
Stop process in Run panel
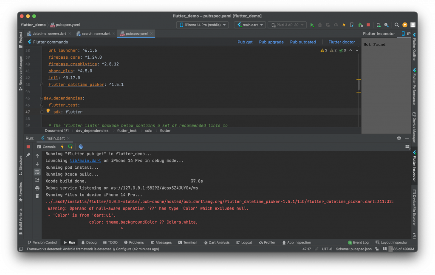(28, 147)
